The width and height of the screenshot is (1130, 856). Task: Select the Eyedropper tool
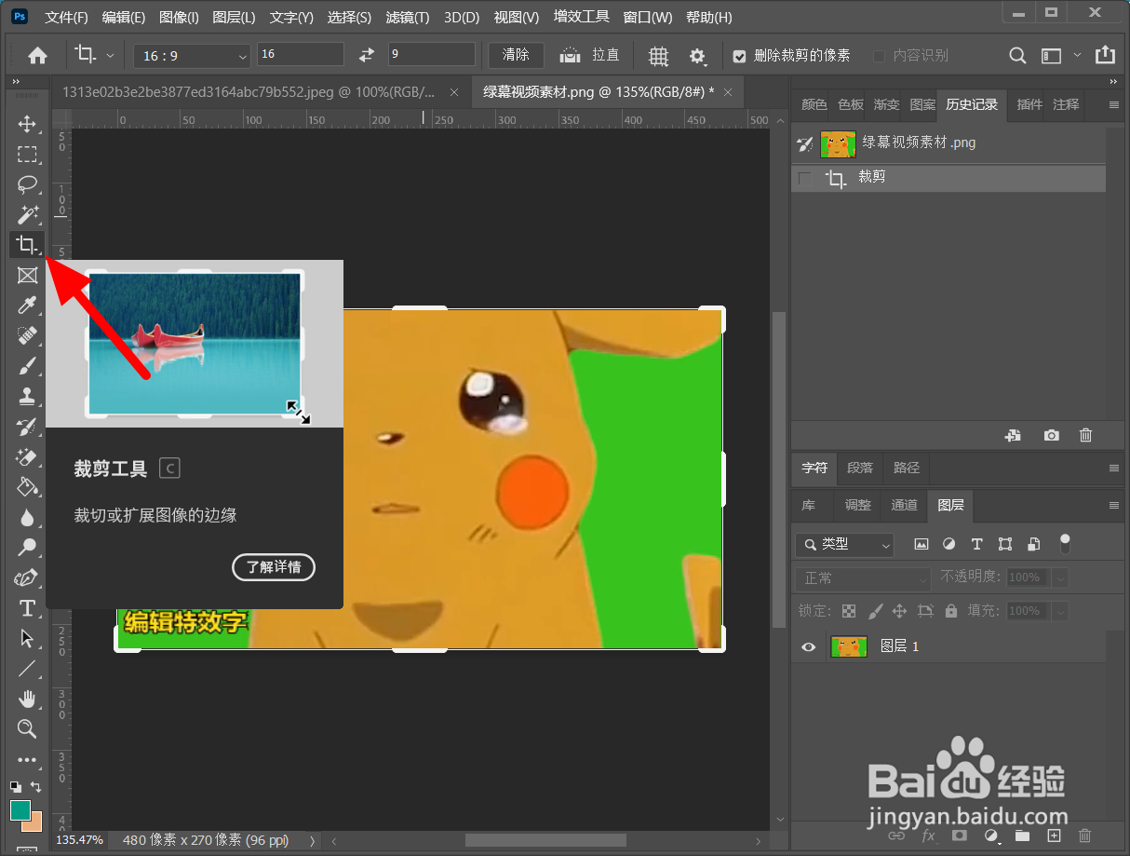tap(27, 306)
